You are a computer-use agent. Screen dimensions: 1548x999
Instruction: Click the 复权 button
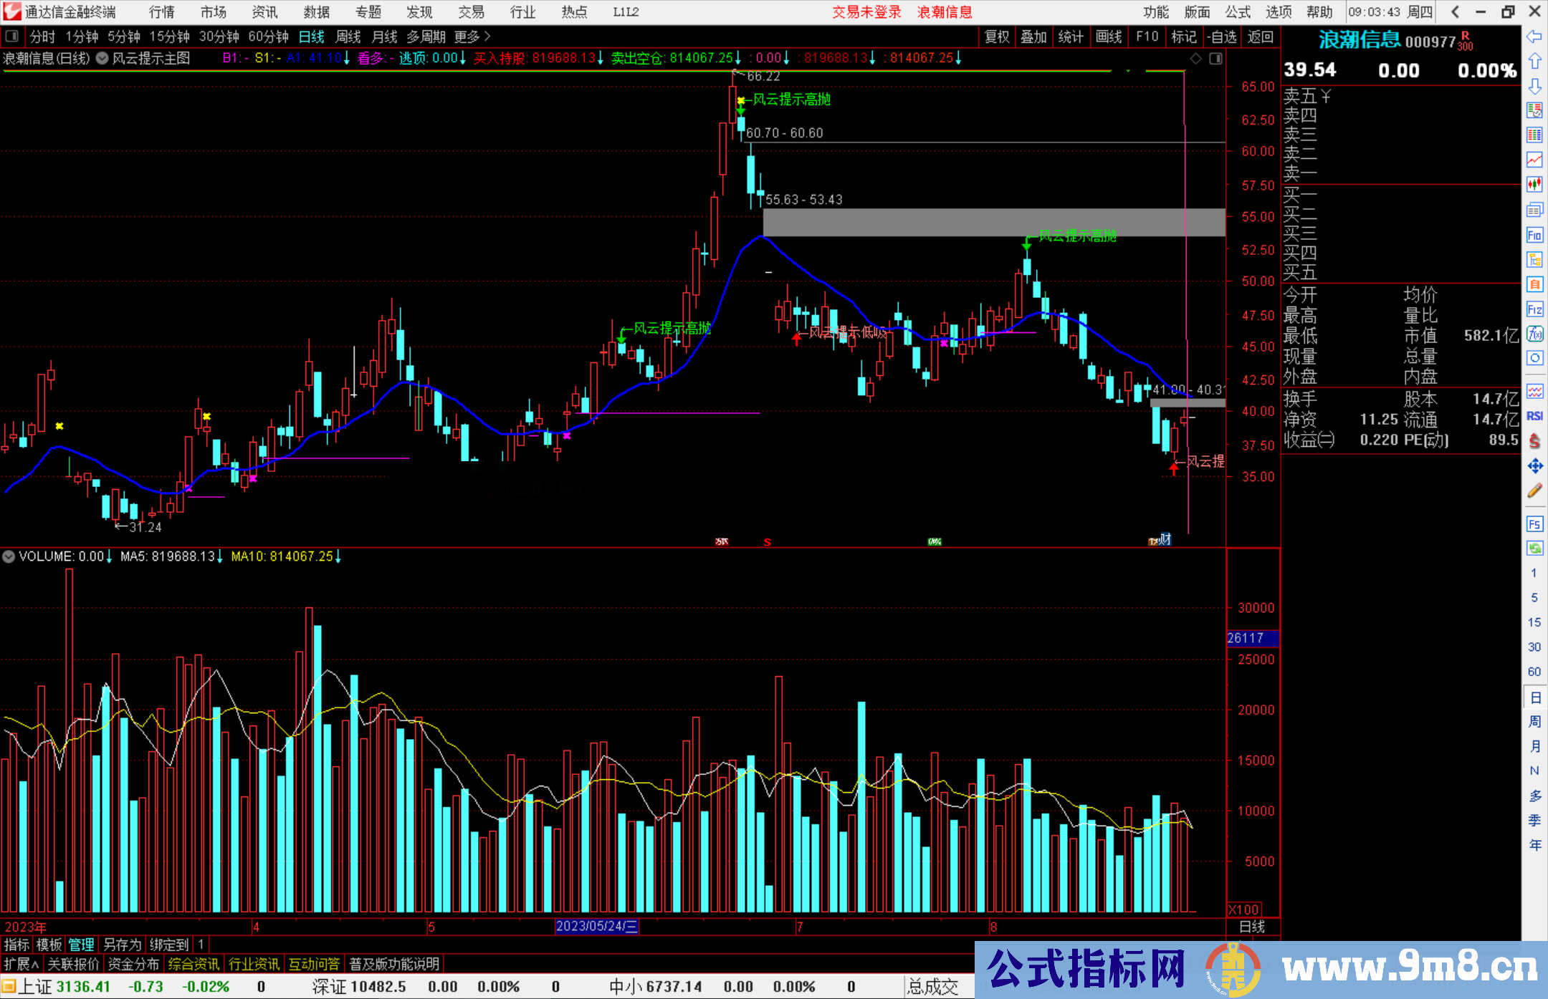pos(997,37)
